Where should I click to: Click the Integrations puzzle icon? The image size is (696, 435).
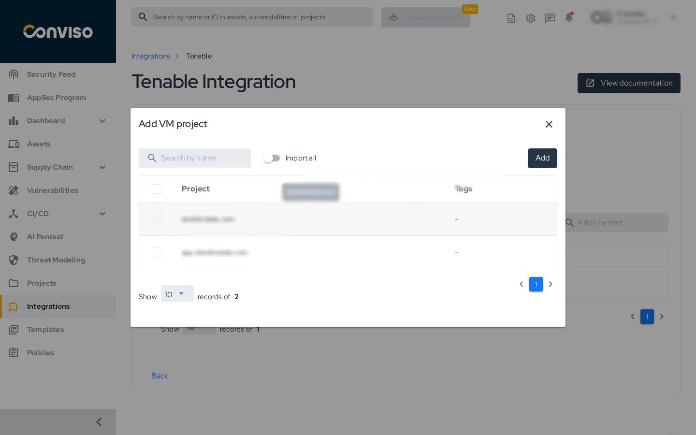[14, 306]
